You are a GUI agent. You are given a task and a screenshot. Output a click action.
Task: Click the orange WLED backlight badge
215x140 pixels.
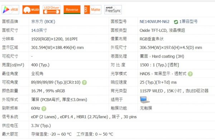(x=31, y=10)
